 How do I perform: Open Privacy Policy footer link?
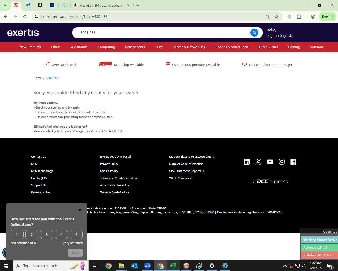click(x=109, y=164)
